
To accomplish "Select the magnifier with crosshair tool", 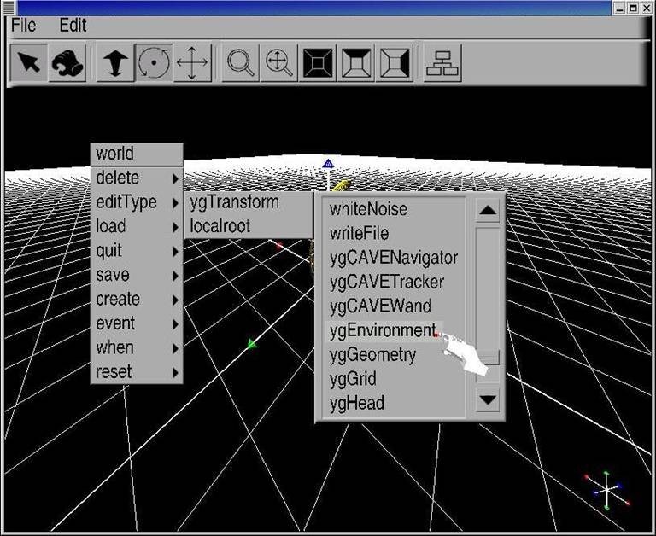I will (278, 62).
